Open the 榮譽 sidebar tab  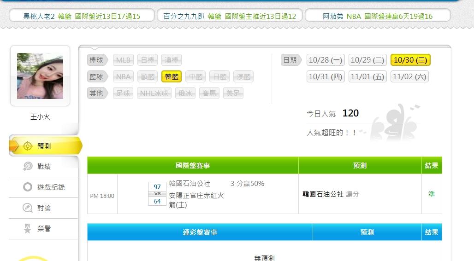(x=43, y=229)
